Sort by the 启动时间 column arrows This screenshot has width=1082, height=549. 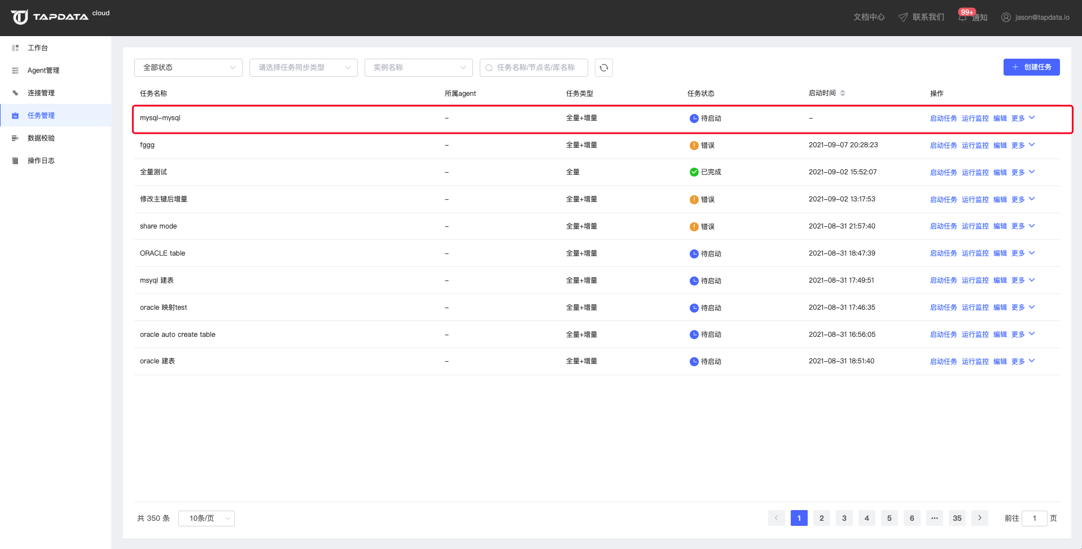pyautogui.click(x=843, y=93)
